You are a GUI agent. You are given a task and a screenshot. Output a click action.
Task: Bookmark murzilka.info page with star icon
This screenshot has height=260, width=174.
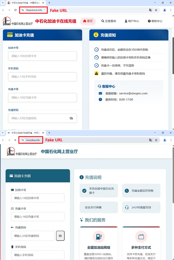[x=156, y=140]
